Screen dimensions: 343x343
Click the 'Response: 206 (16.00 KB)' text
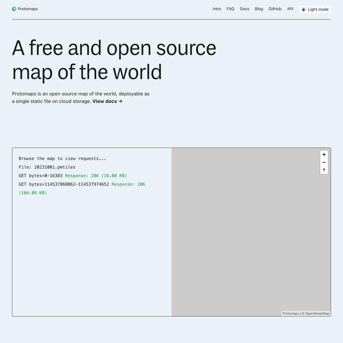tap(96, 176)
